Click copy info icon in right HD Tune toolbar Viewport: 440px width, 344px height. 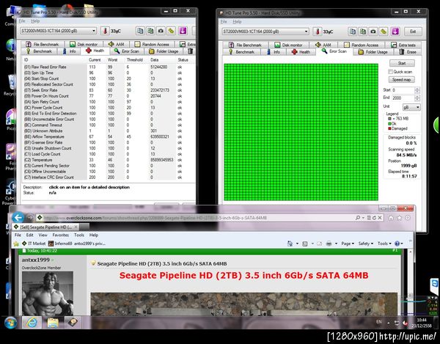353,31
